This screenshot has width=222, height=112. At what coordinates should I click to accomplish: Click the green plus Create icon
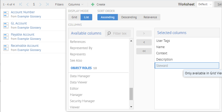click(93, 4)
